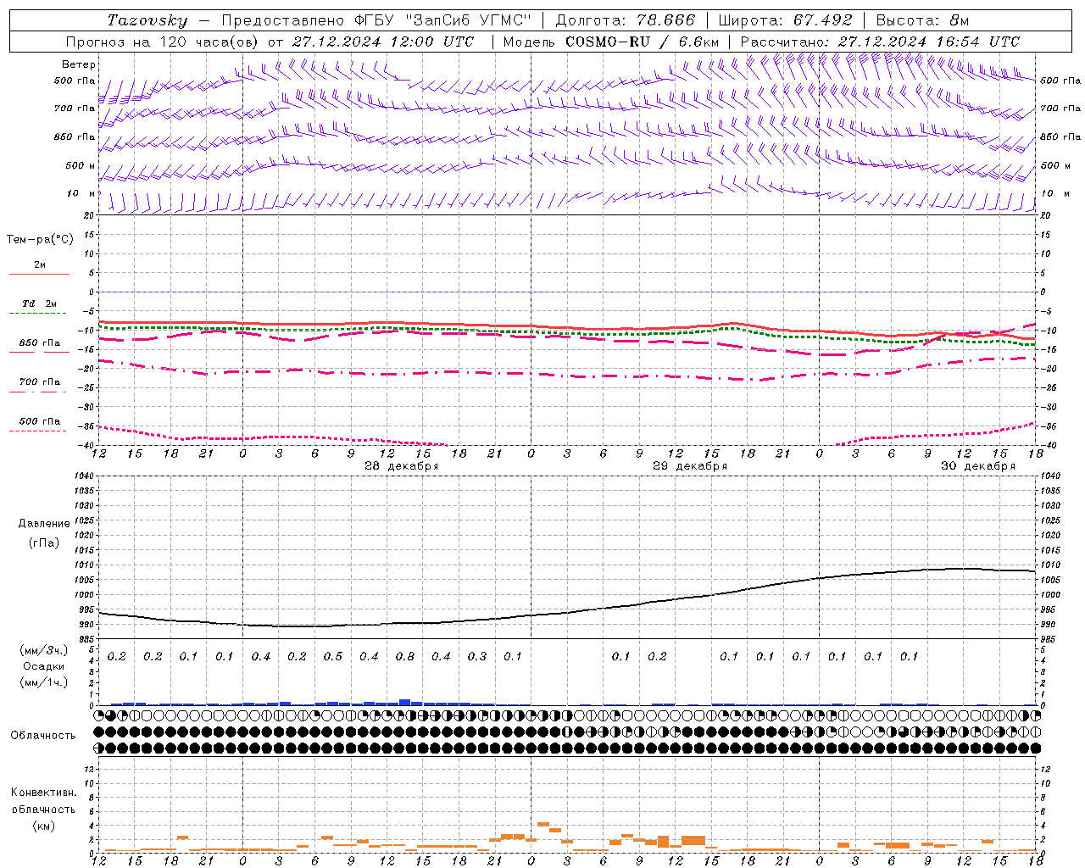Click the 0.3 precipitation value
This screenshot has height=868, width=1085.
point(477,656)
